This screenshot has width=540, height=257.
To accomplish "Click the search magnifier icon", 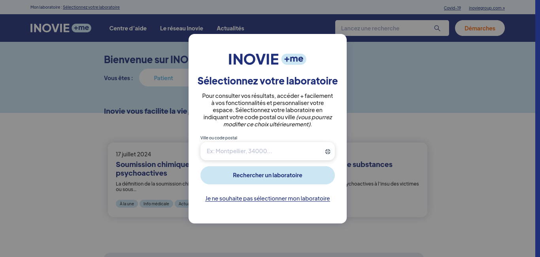I will pyautogui.click(x=437, y=28).
